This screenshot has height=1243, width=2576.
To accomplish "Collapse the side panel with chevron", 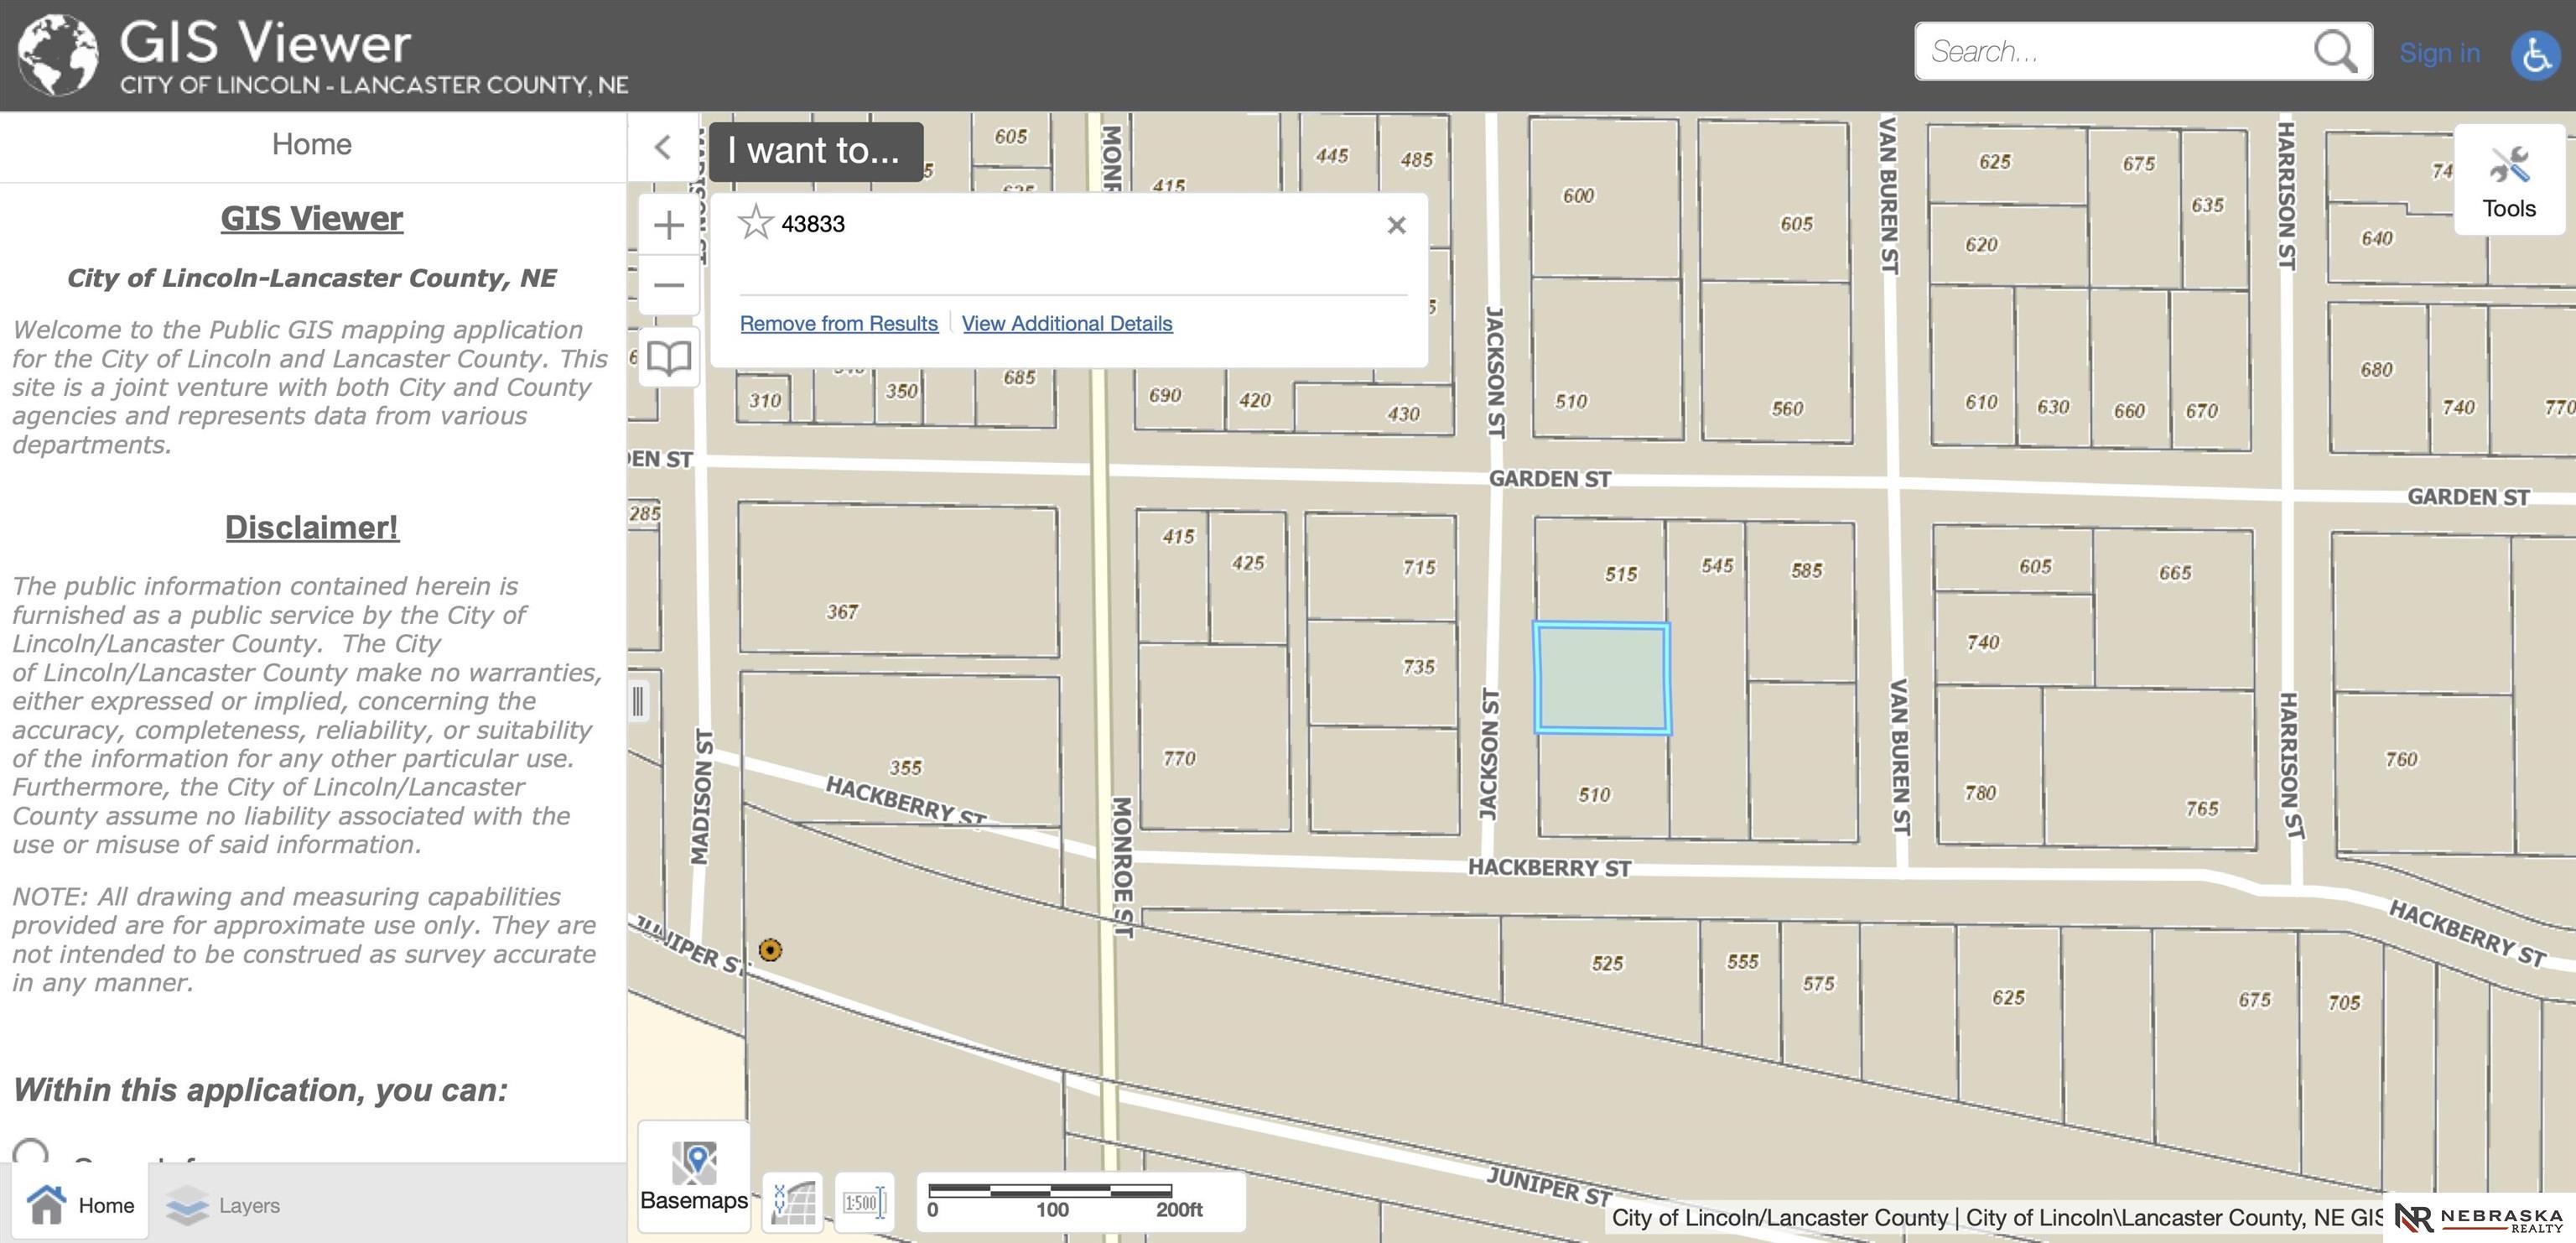I will coord(662,148).
